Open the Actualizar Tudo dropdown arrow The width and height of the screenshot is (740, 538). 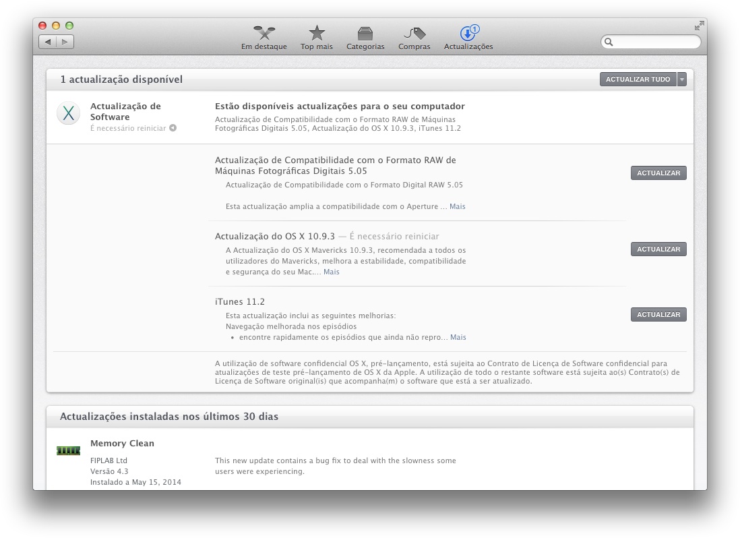(x=681, y=80)
